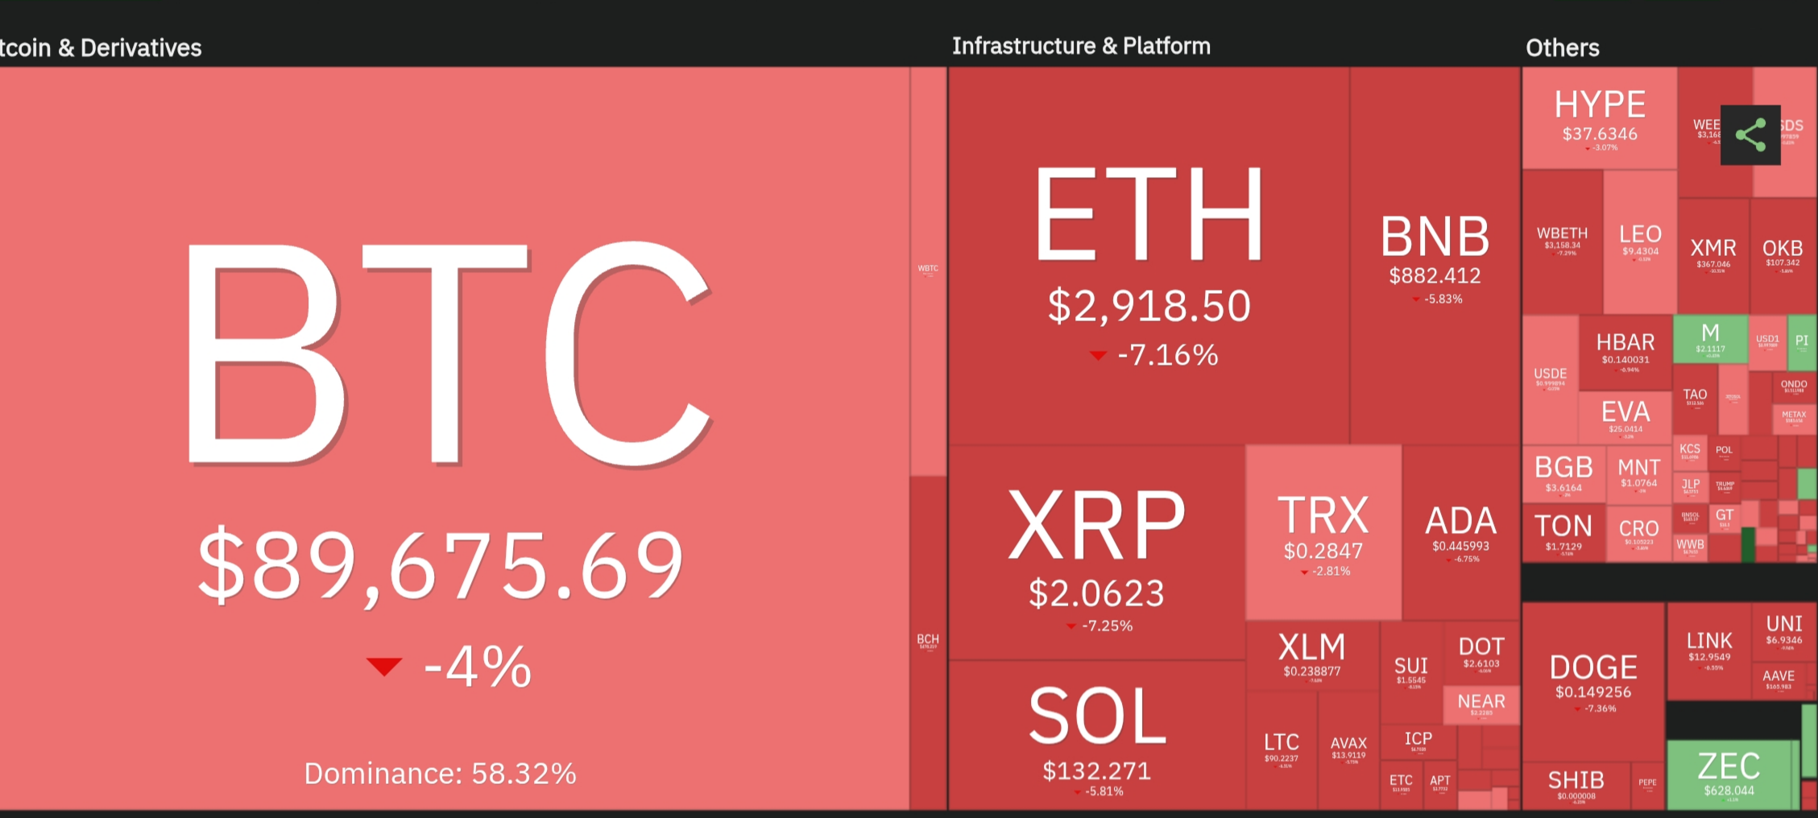
Task: Click the green share icon
Action: pos(1750,134)
